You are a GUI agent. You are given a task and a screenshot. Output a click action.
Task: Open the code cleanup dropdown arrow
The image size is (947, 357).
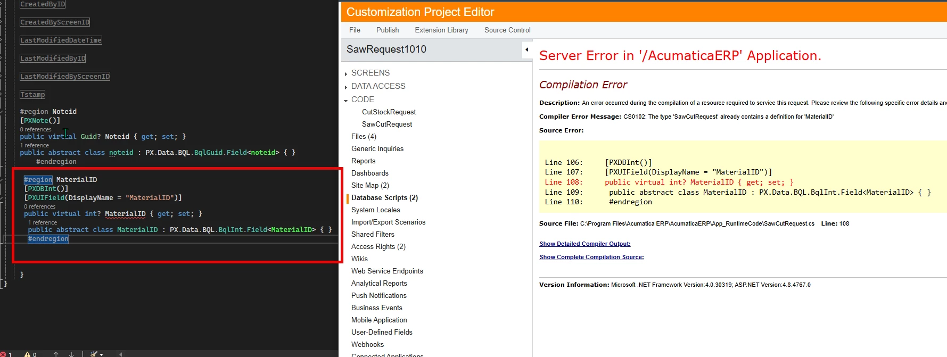pyautogui.click(x=101, y=354)
